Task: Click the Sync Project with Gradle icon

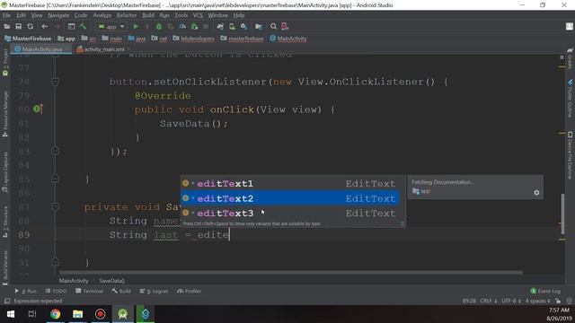Action: click(220, 26)
